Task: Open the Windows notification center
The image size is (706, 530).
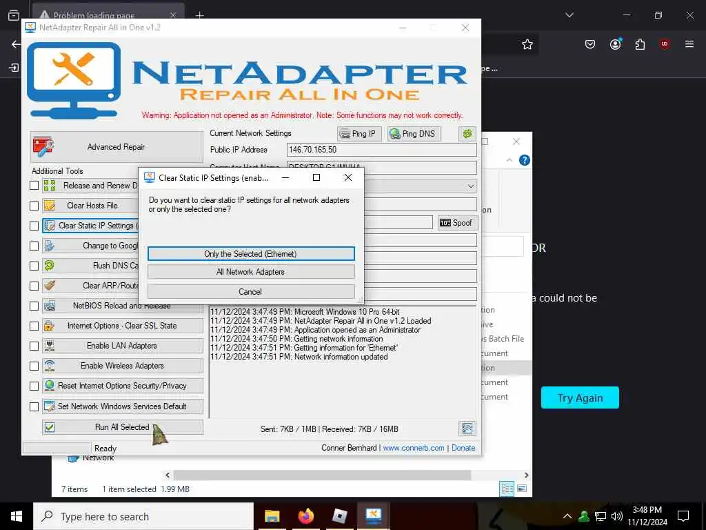Action: click(x=683, y=516)
